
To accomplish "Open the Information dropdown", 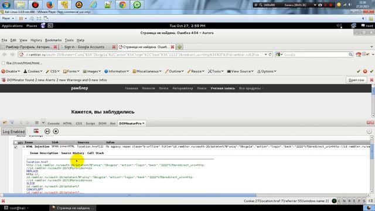I will click(x=117, y=72).
